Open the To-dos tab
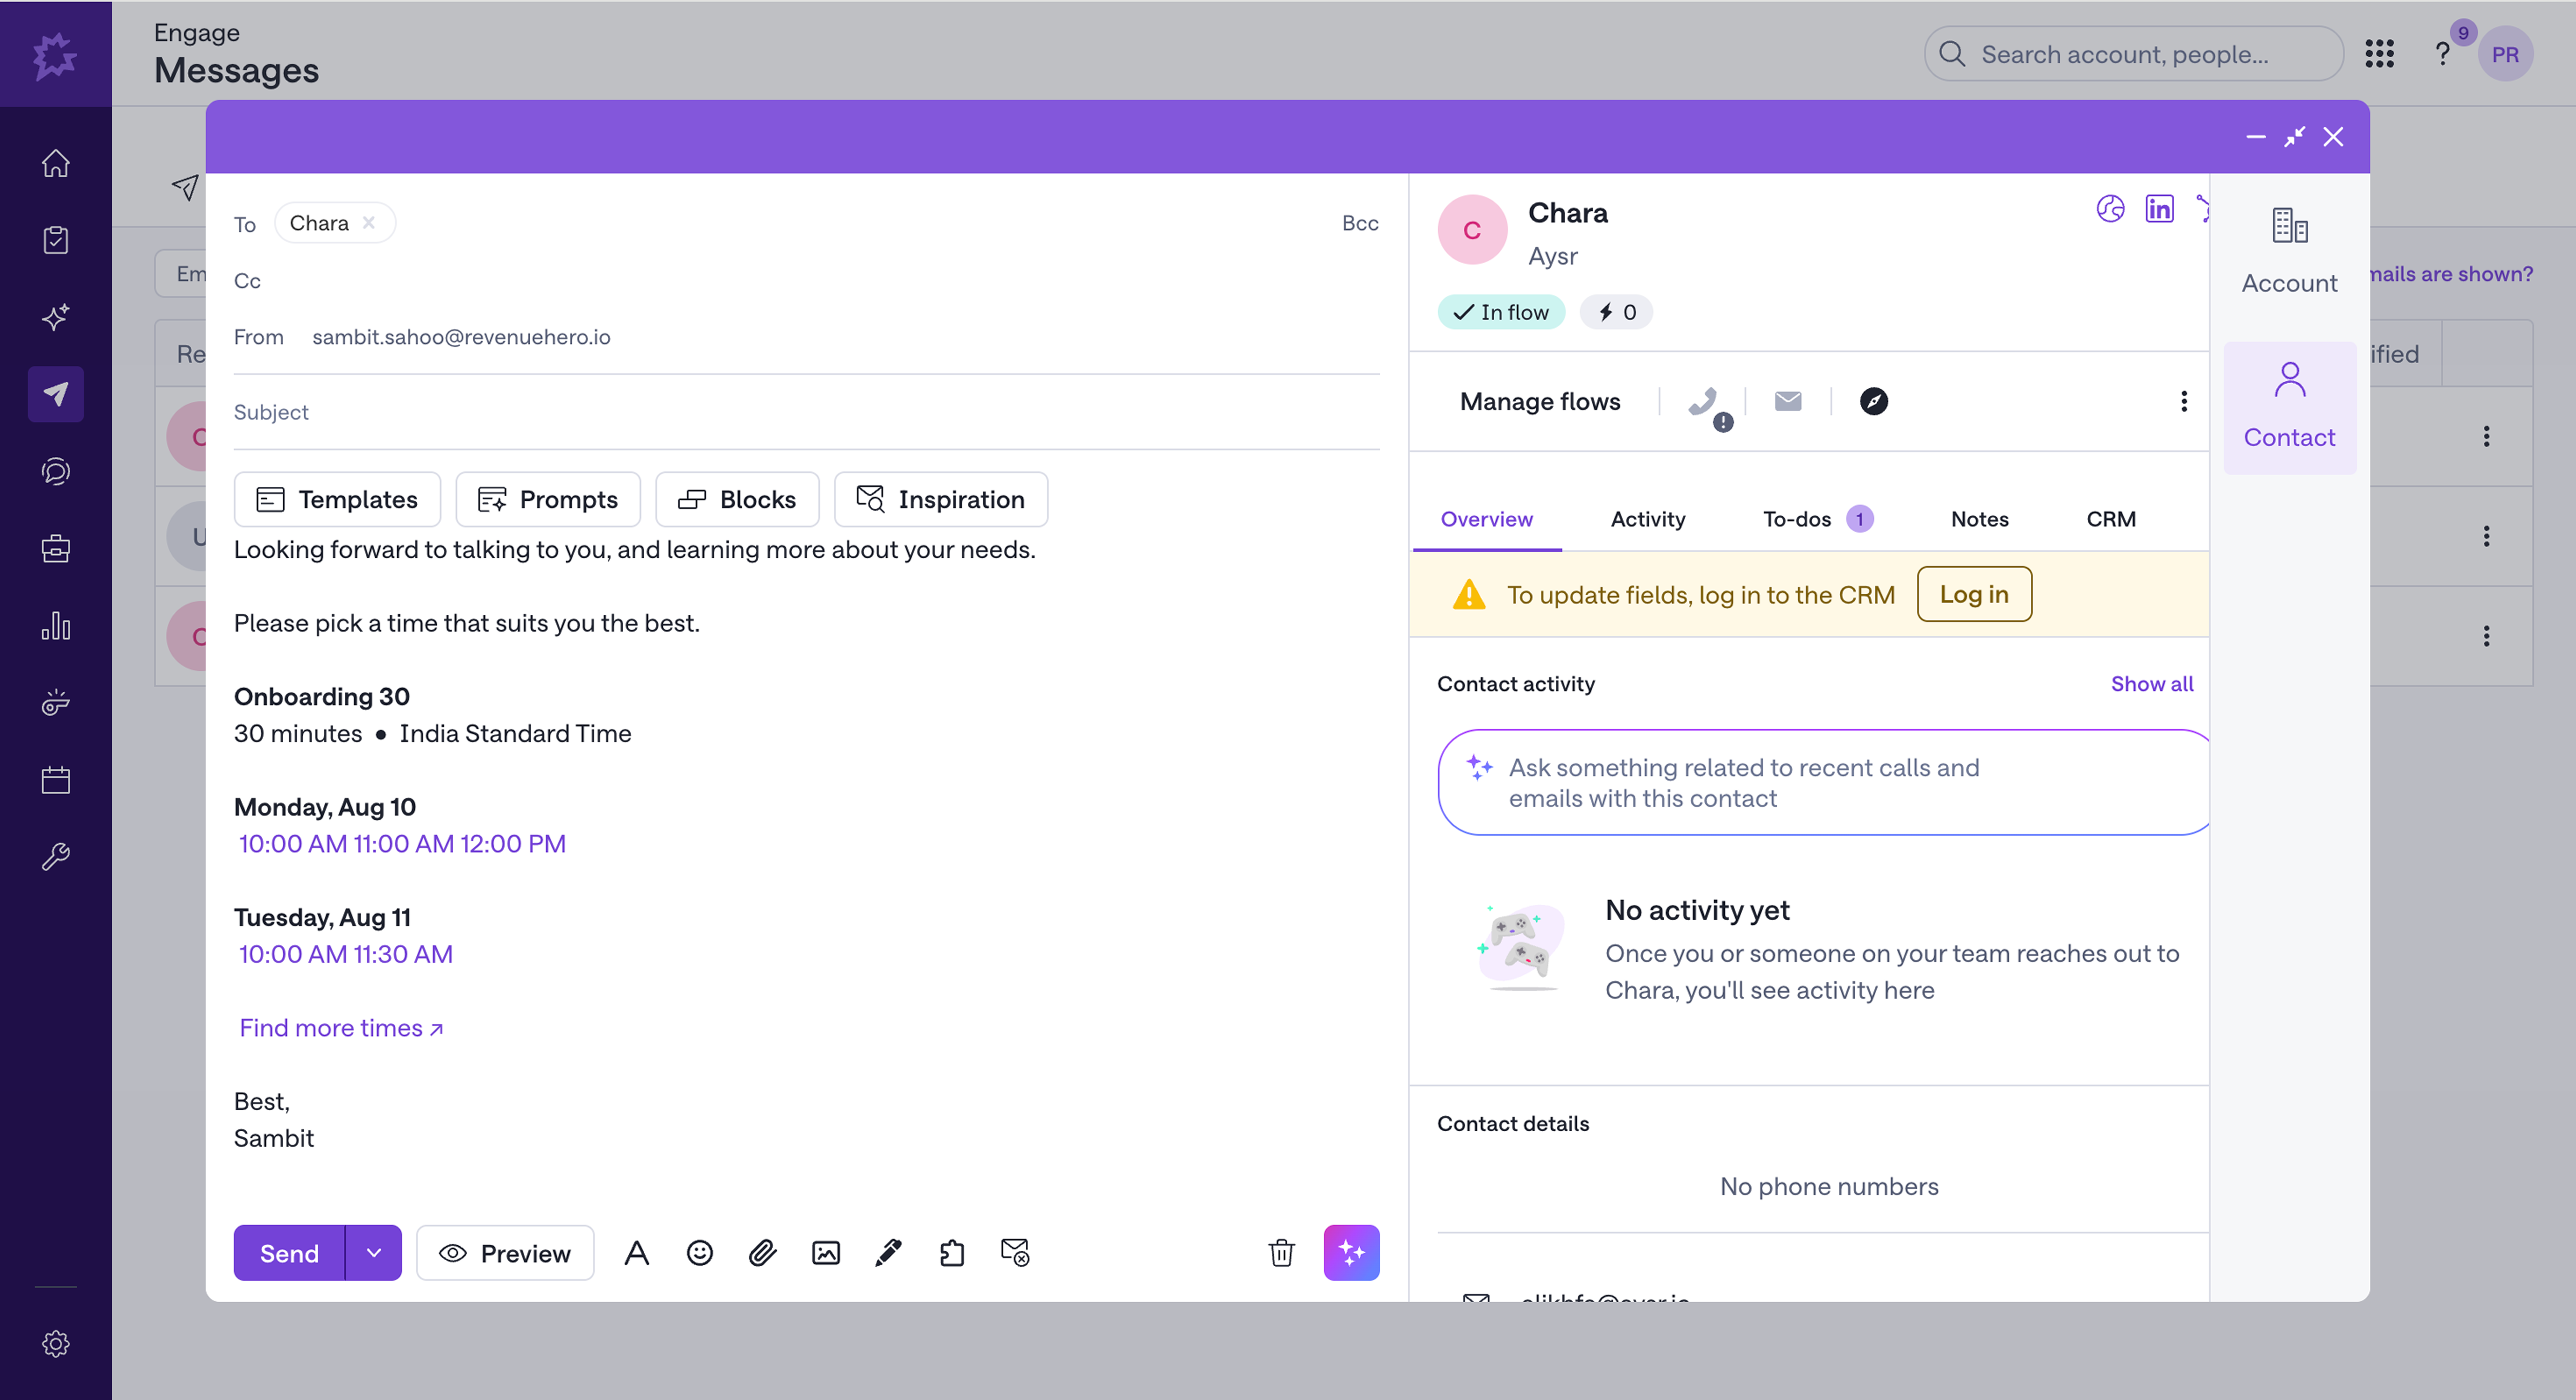 coord(1818,519)
